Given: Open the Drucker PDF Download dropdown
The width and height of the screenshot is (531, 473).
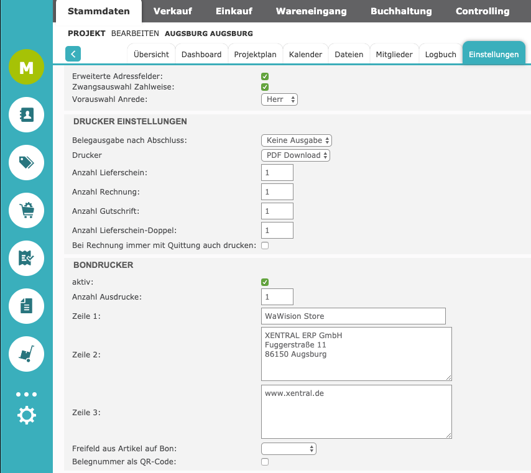Looking at the screenshot, I should coord(295,155).
